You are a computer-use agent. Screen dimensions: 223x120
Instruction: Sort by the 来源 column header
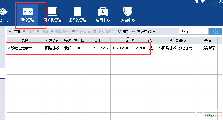pyautogui.click(x=208, y=40)
